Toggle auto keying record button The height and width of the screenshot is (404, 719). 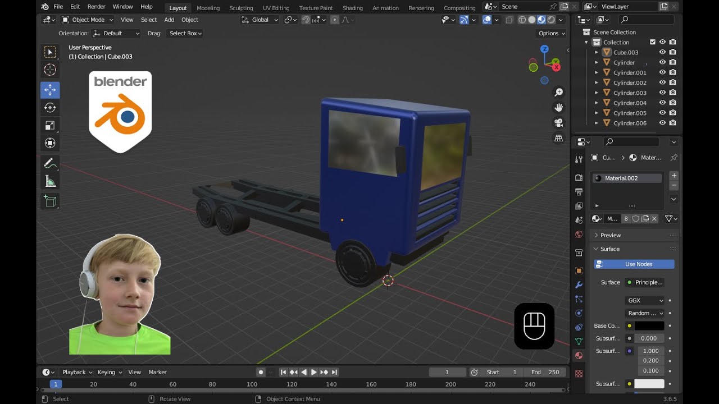point(261,372)
